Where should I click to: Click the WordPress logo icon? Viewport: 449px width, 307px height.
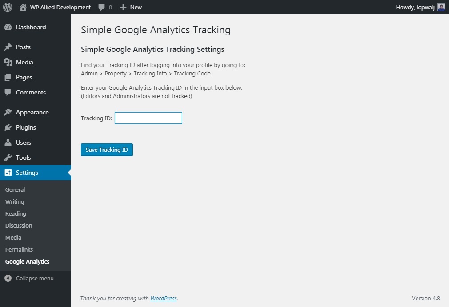click(x=8, y=7)
